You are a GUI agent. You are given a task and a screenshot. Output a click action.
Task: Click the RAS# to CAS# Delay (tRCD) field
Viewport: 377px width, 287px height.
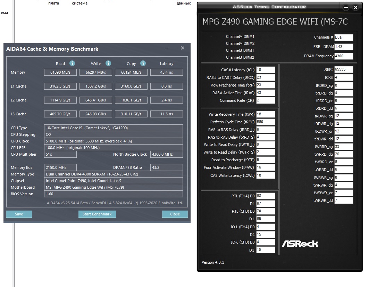coord(266,77)
